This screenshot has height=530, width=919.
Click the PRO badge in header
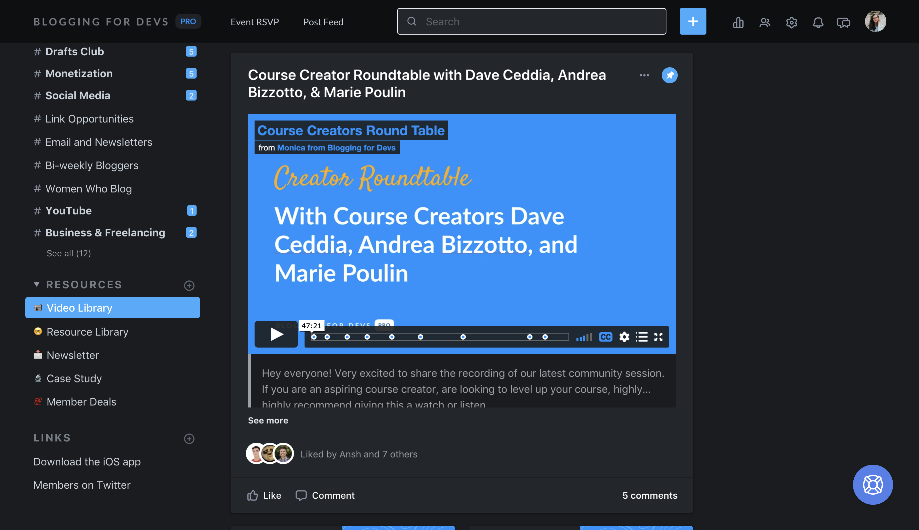click(x=188, y=22)
